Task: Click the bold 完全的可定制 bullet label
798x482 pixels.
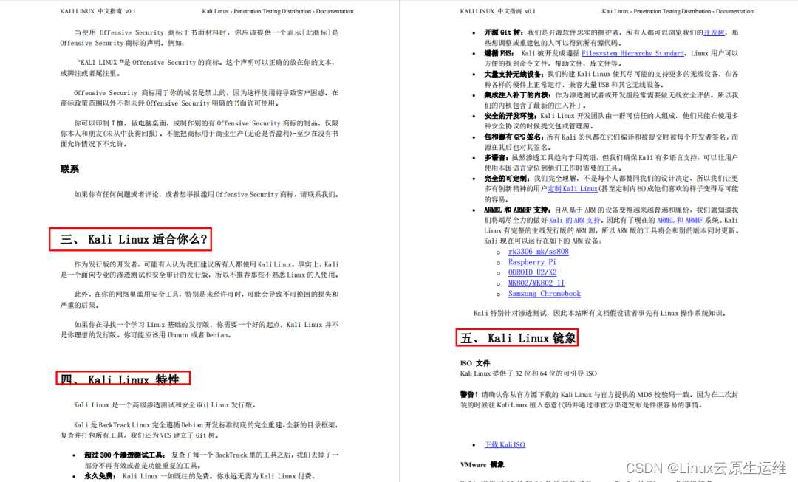Action: [x=506, y=179]
